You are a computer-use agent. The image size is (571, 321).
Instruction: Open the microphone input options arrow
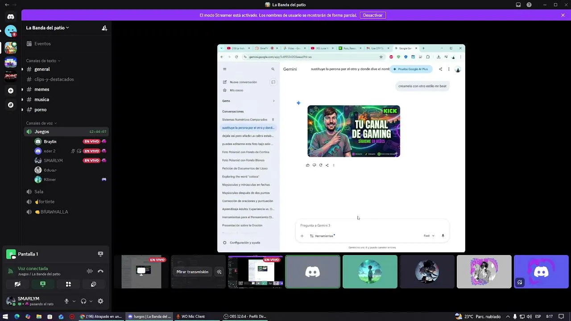coord(74,301)
